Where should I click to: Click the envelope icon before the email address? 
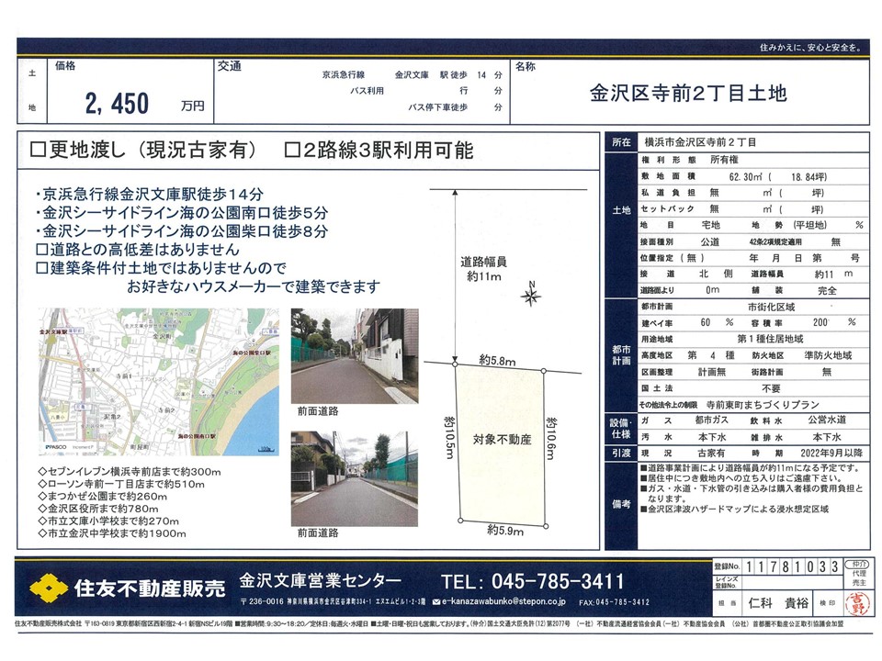point(435,602)
